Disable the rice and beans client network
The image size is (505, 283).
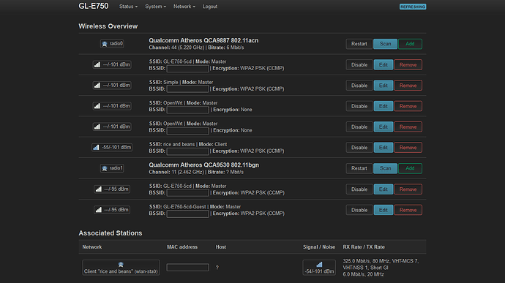click(359, 148)
